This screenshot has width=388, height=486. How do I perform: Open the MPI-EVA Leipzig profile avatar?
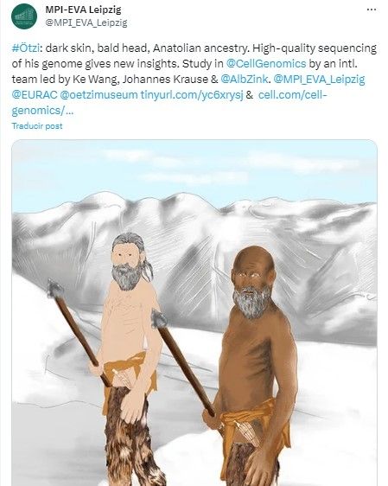click(x=24, y=16)
